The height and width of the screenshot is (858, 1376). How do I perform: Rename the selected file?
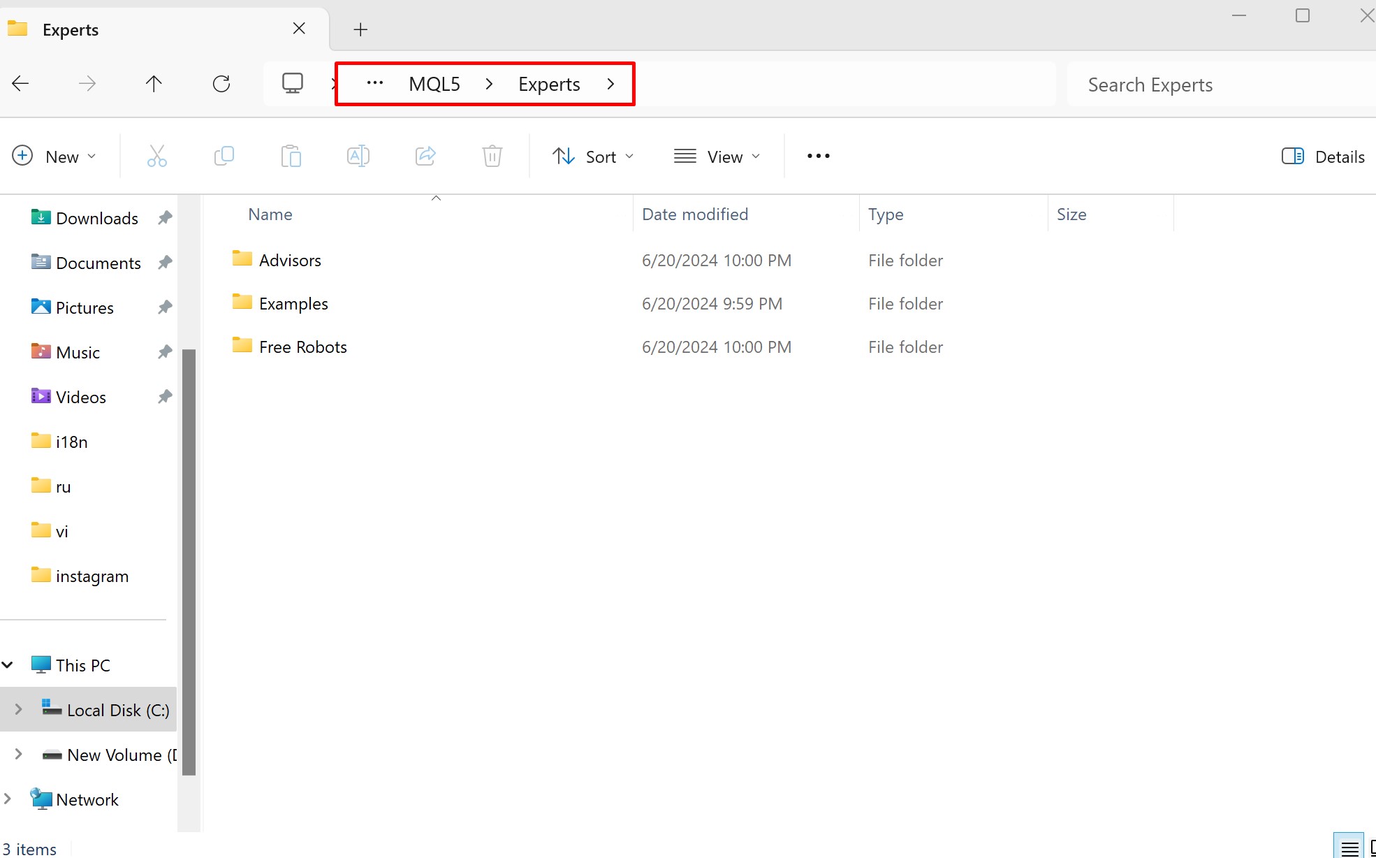point(358,156)
